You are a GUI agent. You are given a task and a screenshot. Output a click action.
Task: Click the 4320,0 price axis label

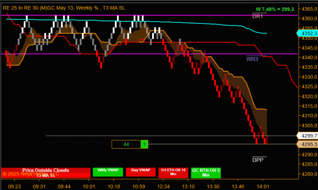tap(309, 96)
